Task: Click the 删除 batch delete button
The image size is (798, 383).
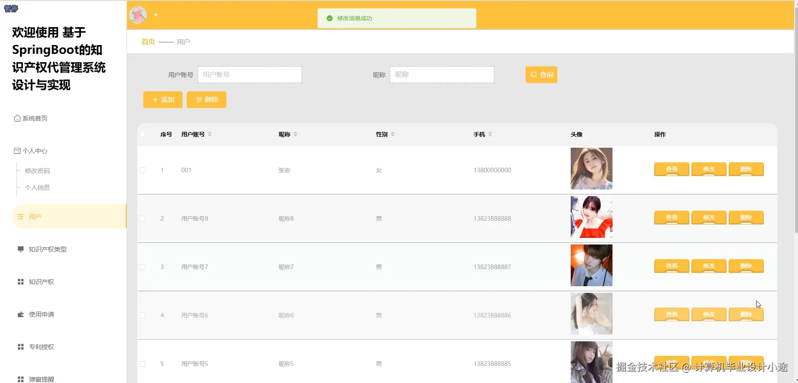Action: coord(206,100)
